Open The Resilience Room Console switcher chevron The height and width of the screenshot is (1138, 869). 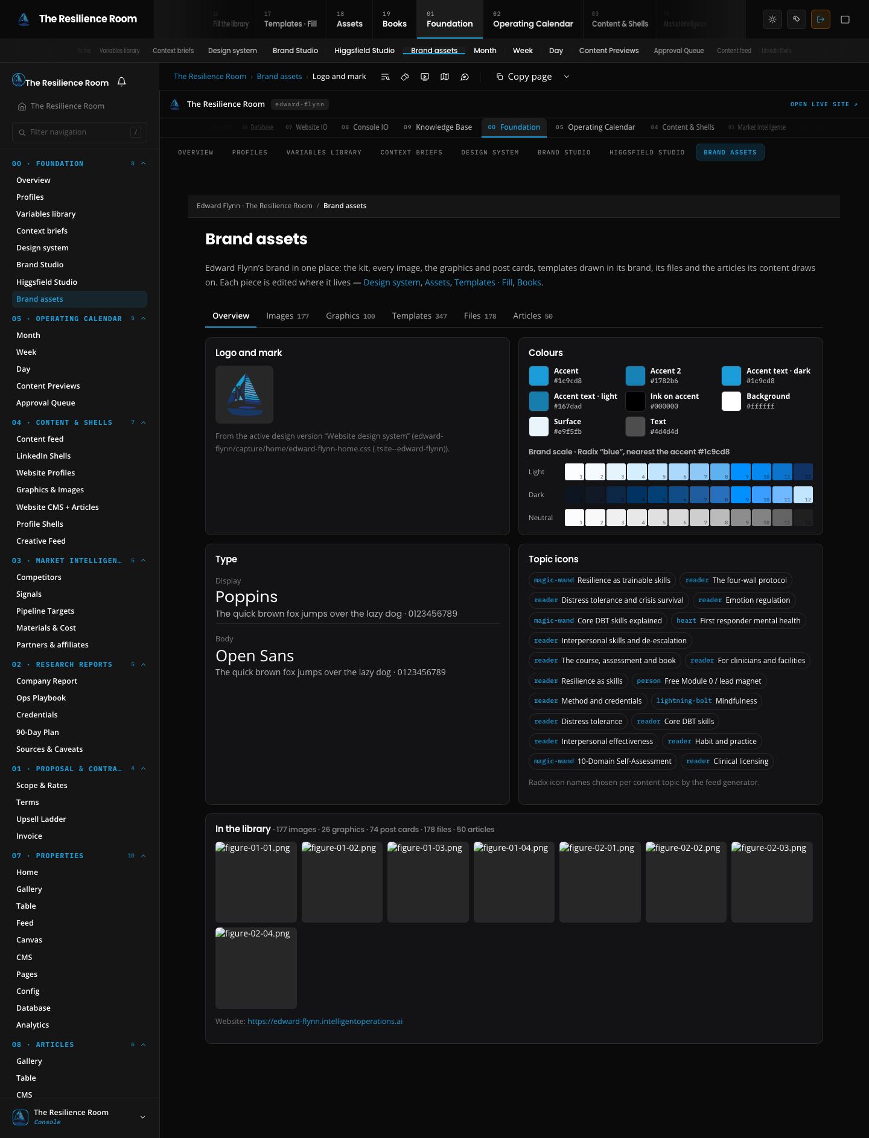point(143,1117)
